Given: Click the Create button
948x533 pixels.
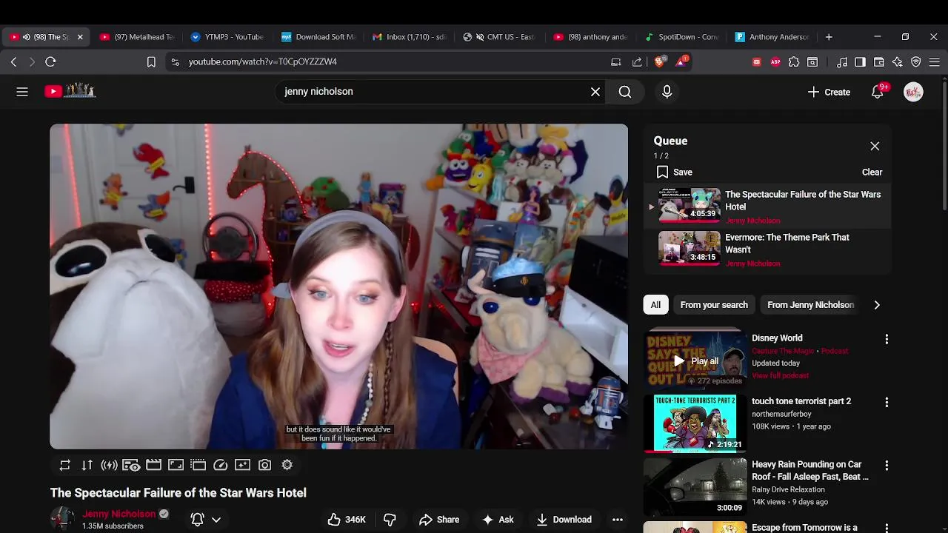Looking at the screenshot, I should tap(829, 92).
